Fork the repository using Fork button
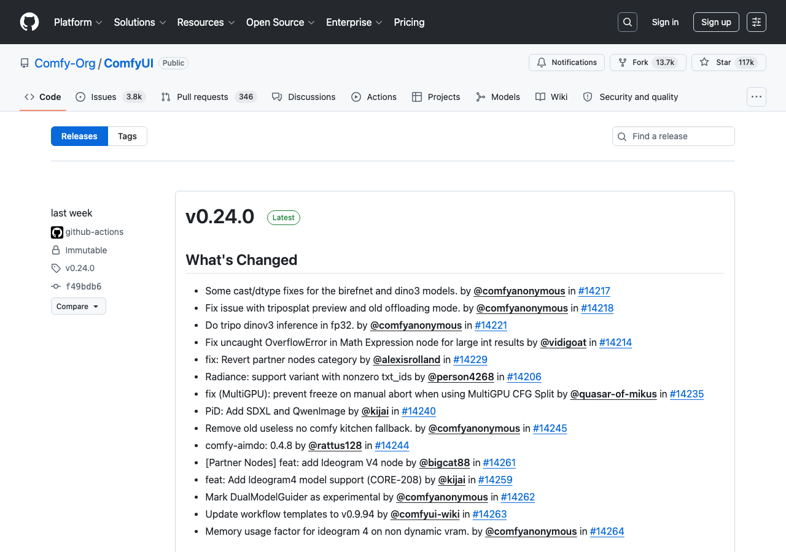The width and height of the screenshot is (786, 552). coord(648,63)
